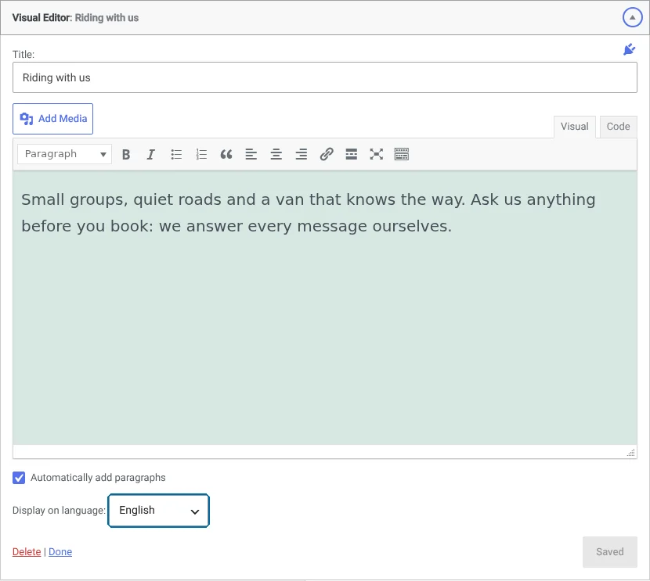The image size is (650, 581).
Task: Align text left
Action: (x=251, y=154)
